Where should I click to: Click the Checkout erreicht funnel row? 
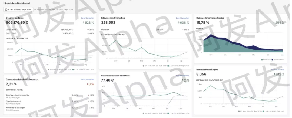click(x=50, y=102)
